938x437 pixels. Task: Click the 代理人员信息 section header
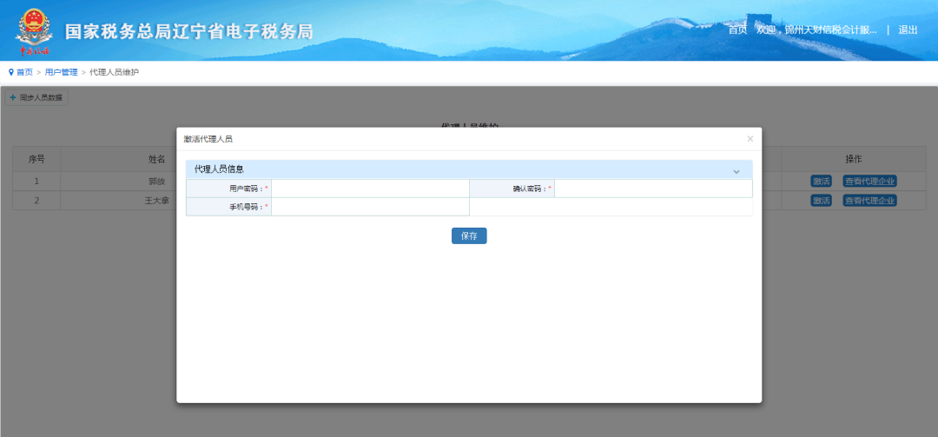(469, 169)
